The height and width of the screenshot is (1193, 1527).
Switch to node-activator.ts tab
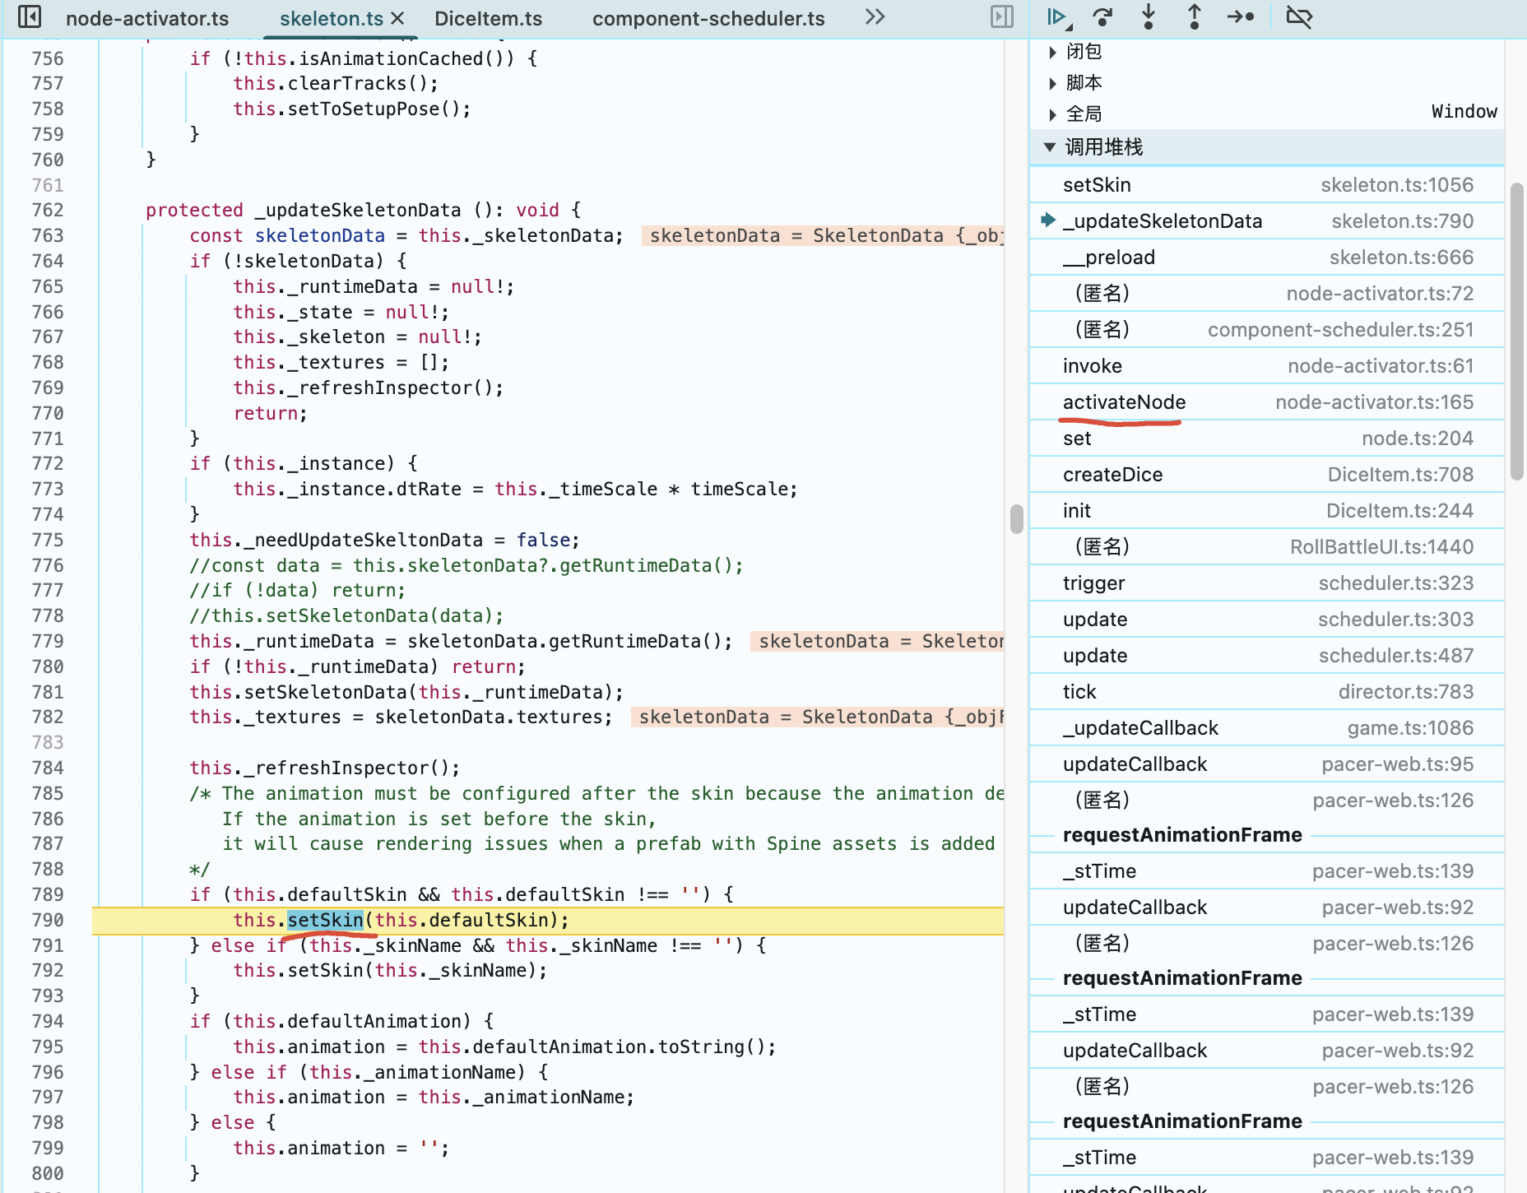(x=147, y=19)
